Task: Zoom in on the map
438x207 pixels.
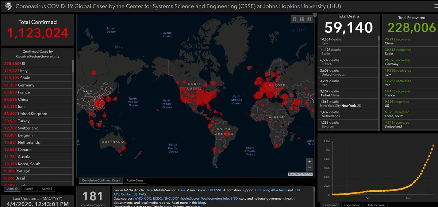Action: pos(310,161)
